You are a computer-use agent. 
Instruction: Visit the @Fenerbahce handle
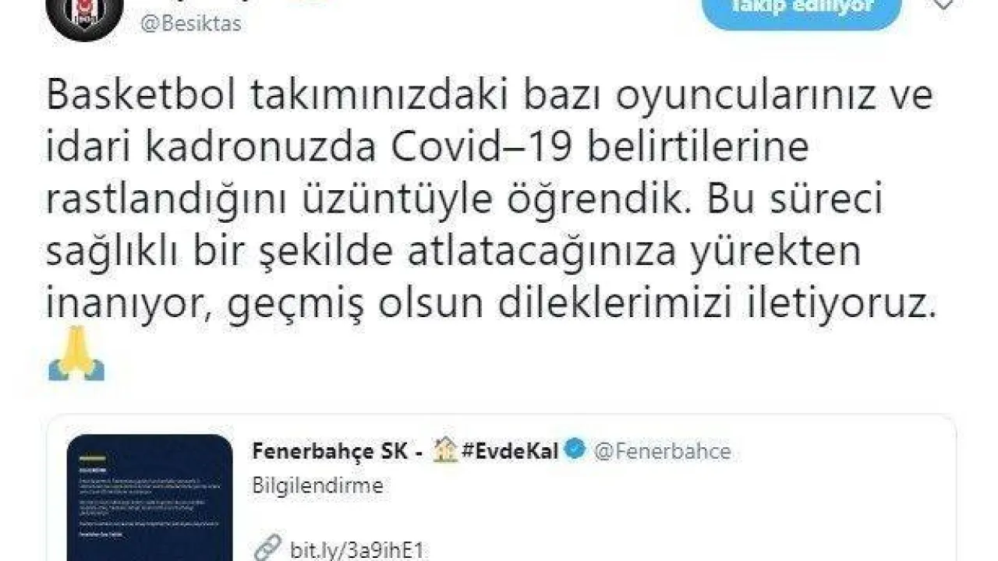662,451
